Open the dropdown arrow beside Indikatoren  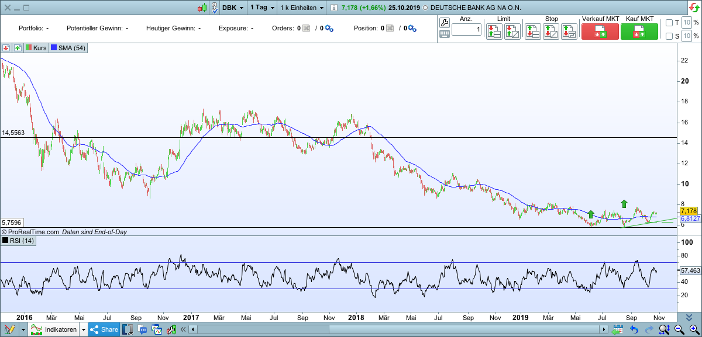pos(83,330)
